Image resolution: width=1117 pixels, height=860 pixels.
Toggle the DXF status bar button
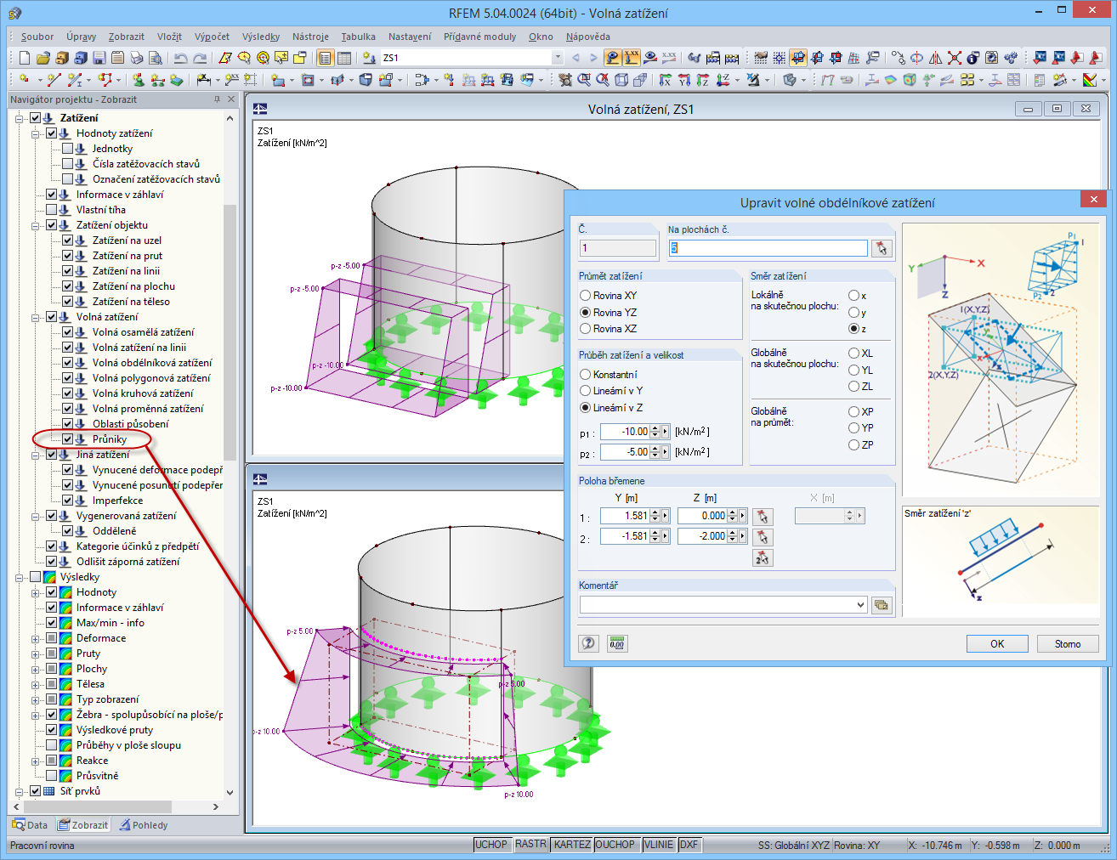point(689,845)
